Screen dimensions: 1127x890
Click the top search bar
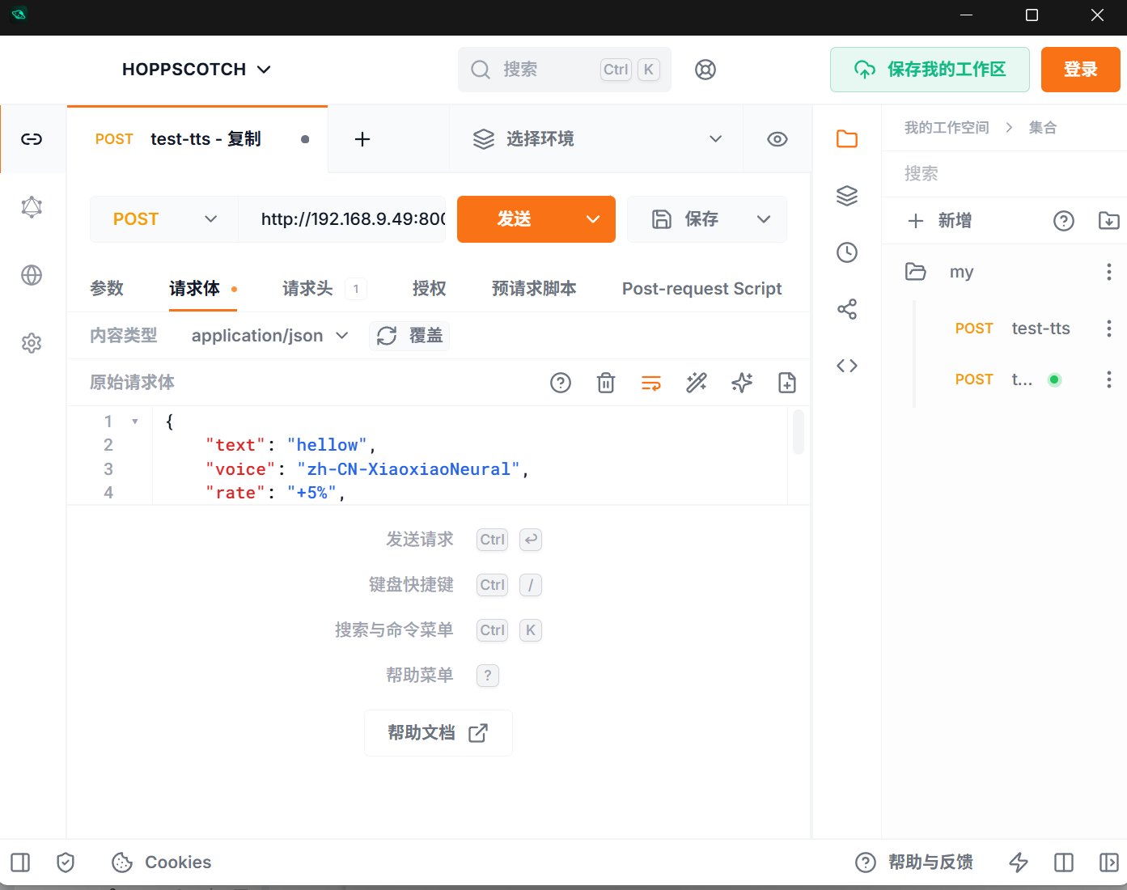click(x=565, y=70)
